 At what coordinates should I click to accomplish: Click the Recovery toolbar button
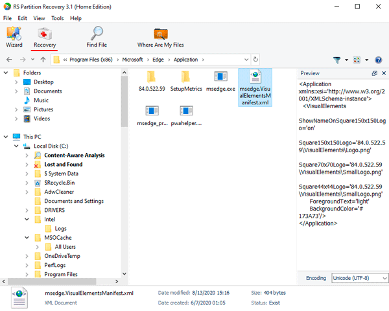[x=45, y=37]
